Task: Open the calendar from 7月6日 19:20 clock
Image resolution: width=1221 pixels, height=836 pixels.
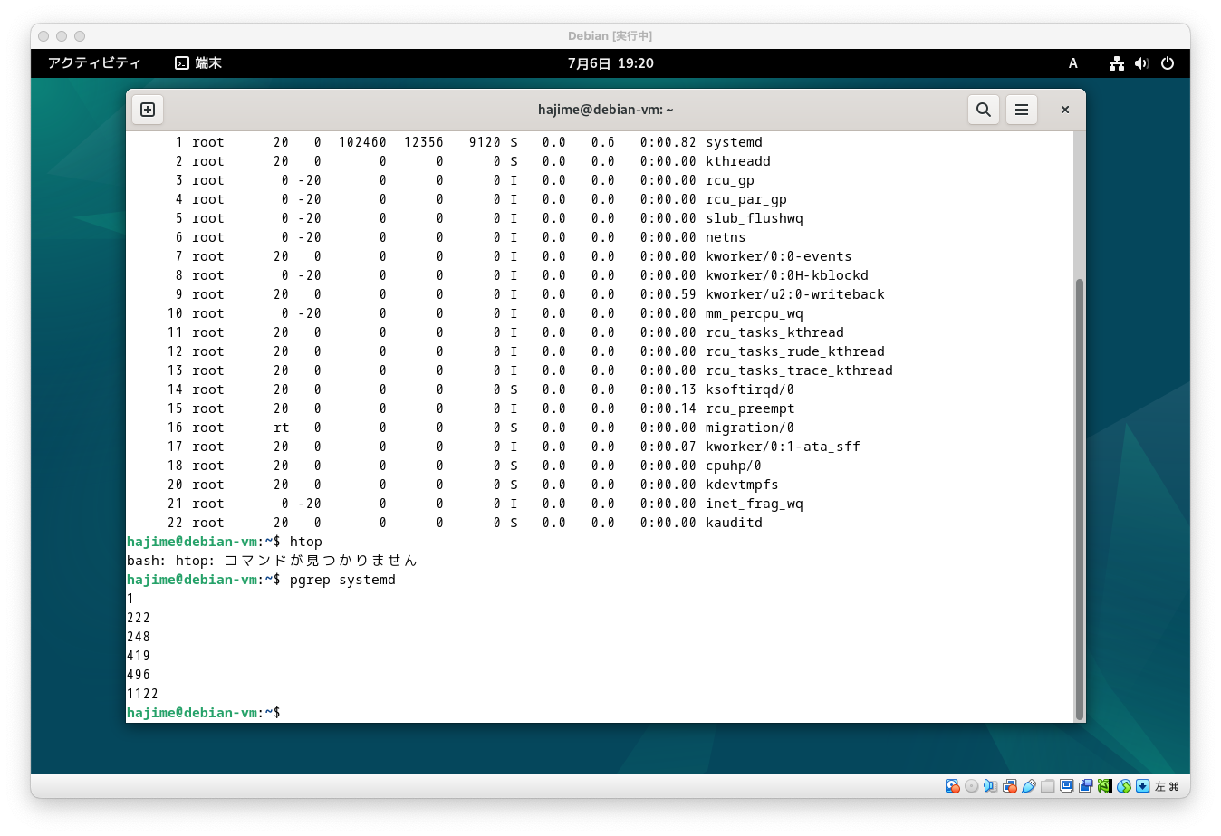Action: (x=610, y=63)
